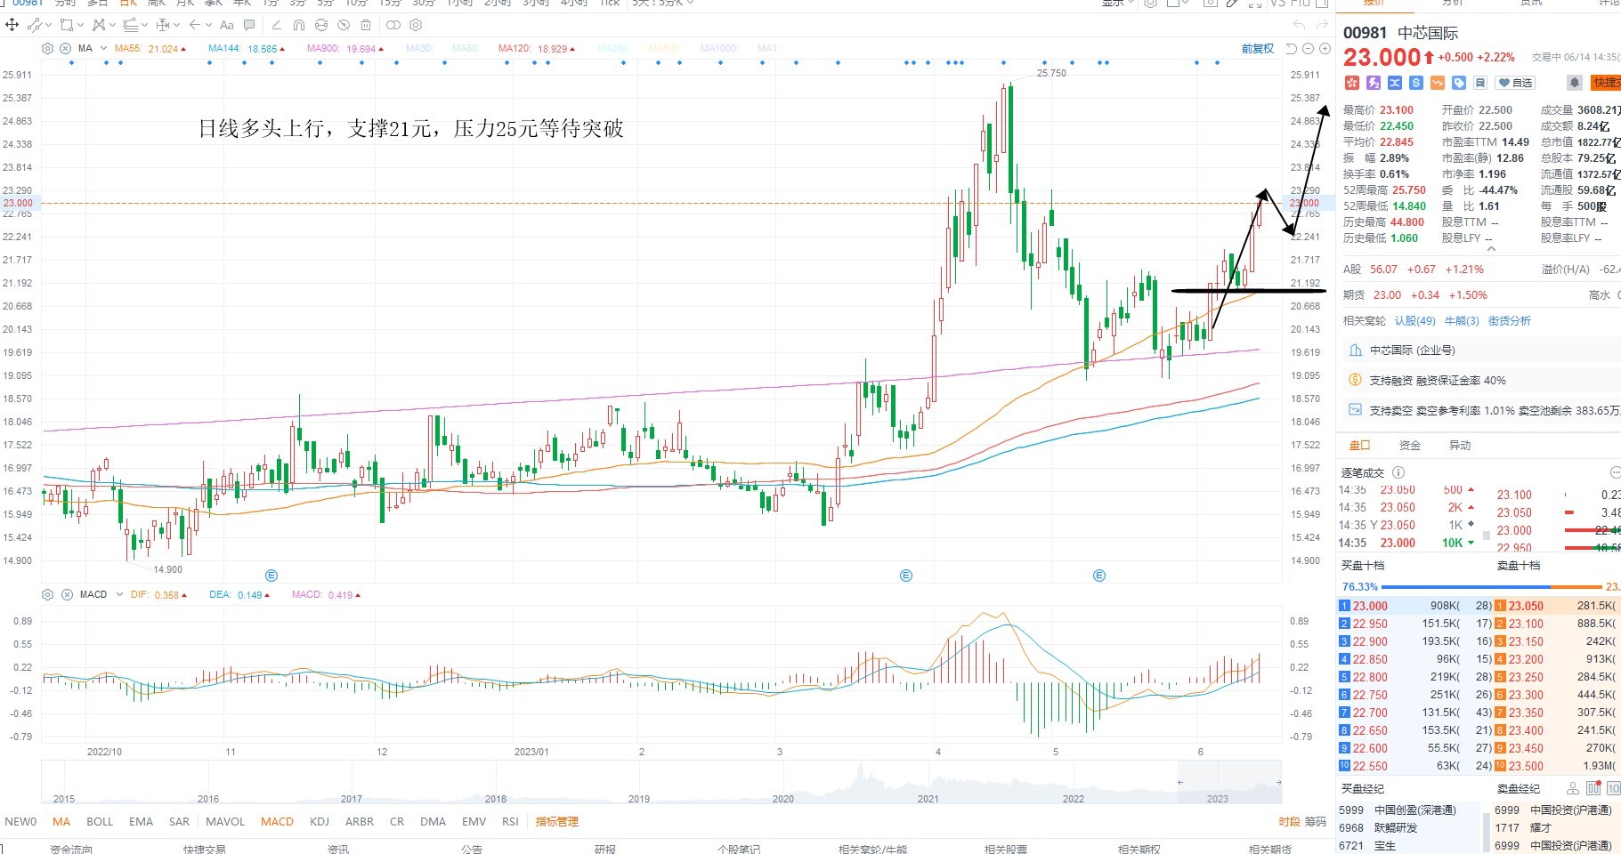Click the earnings E marker near 2022/11
1621x854 pixels.
272,576
